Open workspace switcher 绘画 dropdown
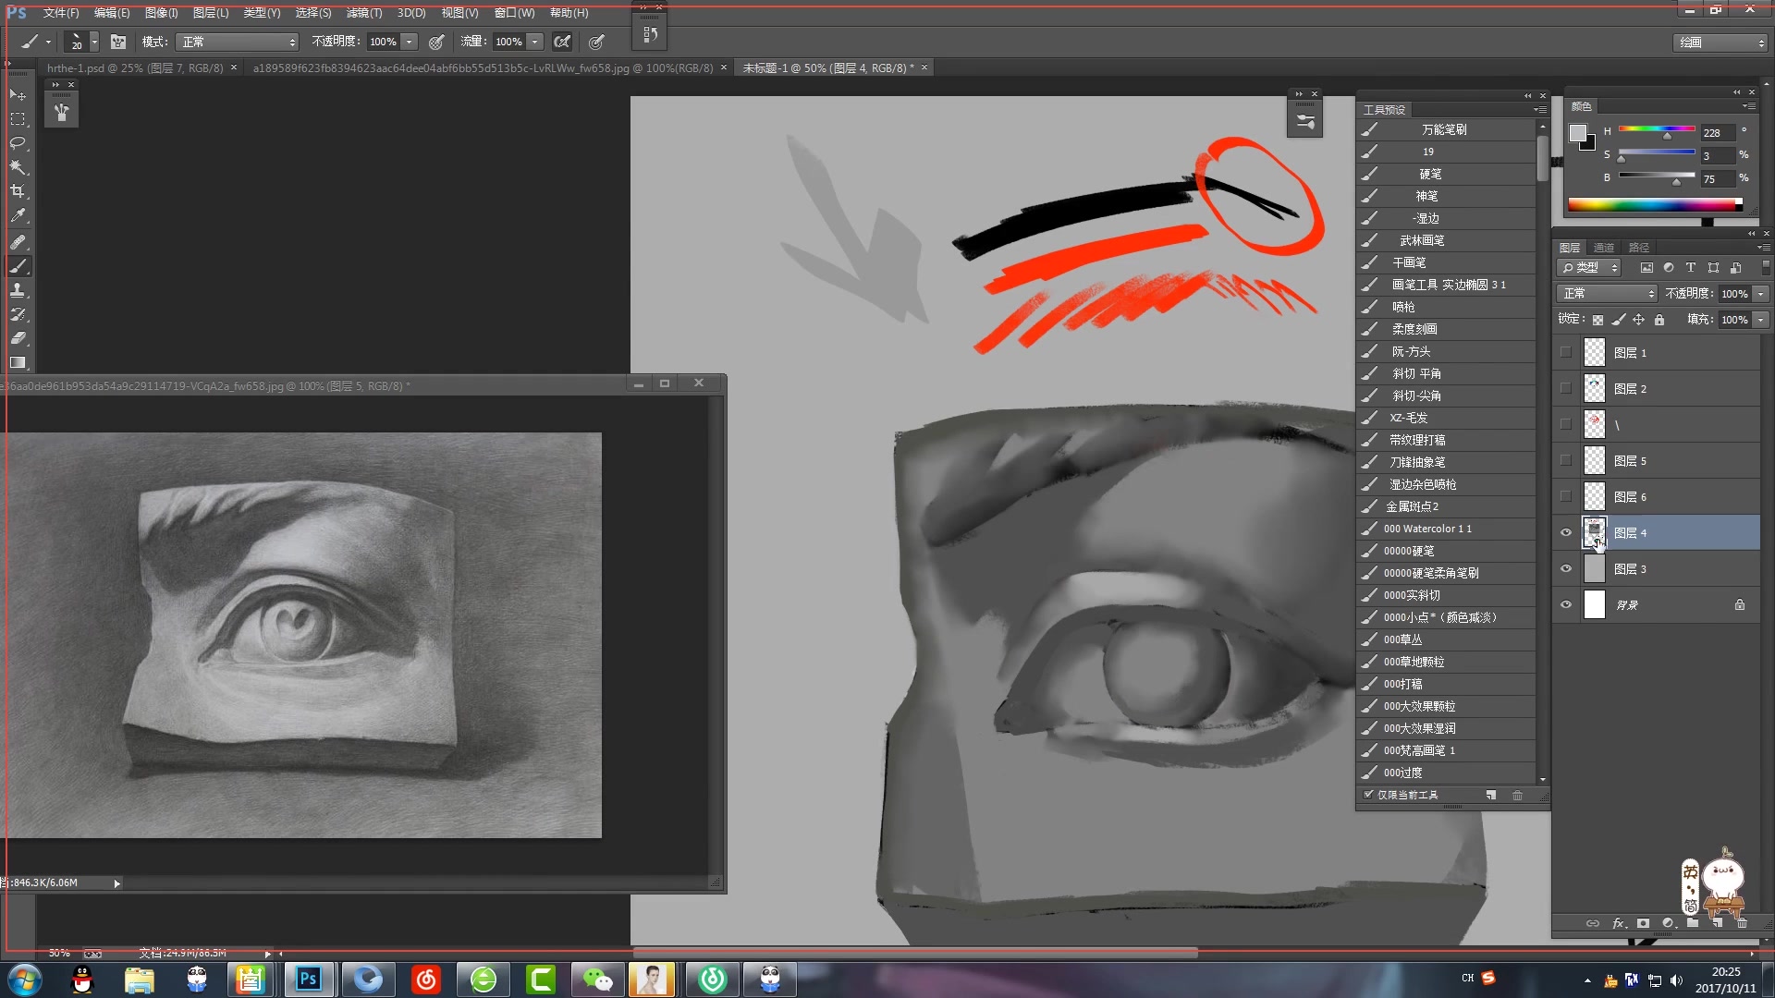 (x=1720, y=43)
